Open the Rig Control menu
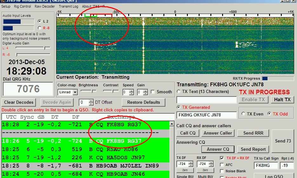The width and height of the screenshot is (297, 178). click(x=23, y=6)
